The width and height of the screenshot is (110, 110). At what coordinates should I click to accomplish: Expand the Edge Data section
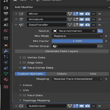pos(20,63)
